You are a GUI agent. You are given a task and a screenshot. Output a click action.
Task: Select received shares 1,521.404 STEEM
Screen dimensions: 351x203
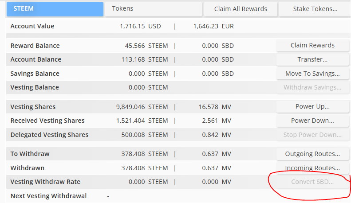[x=142, y=121]
